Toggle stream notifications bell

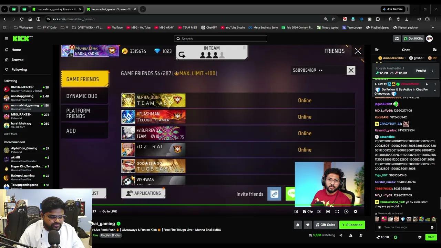point(298,225)
